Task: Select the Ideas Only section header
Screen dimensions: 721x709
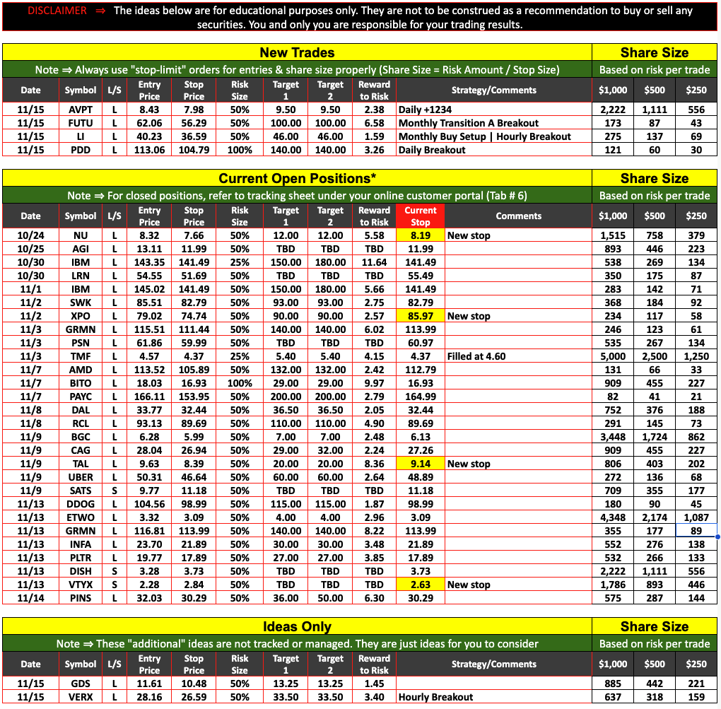Action: tap(297, 626)
